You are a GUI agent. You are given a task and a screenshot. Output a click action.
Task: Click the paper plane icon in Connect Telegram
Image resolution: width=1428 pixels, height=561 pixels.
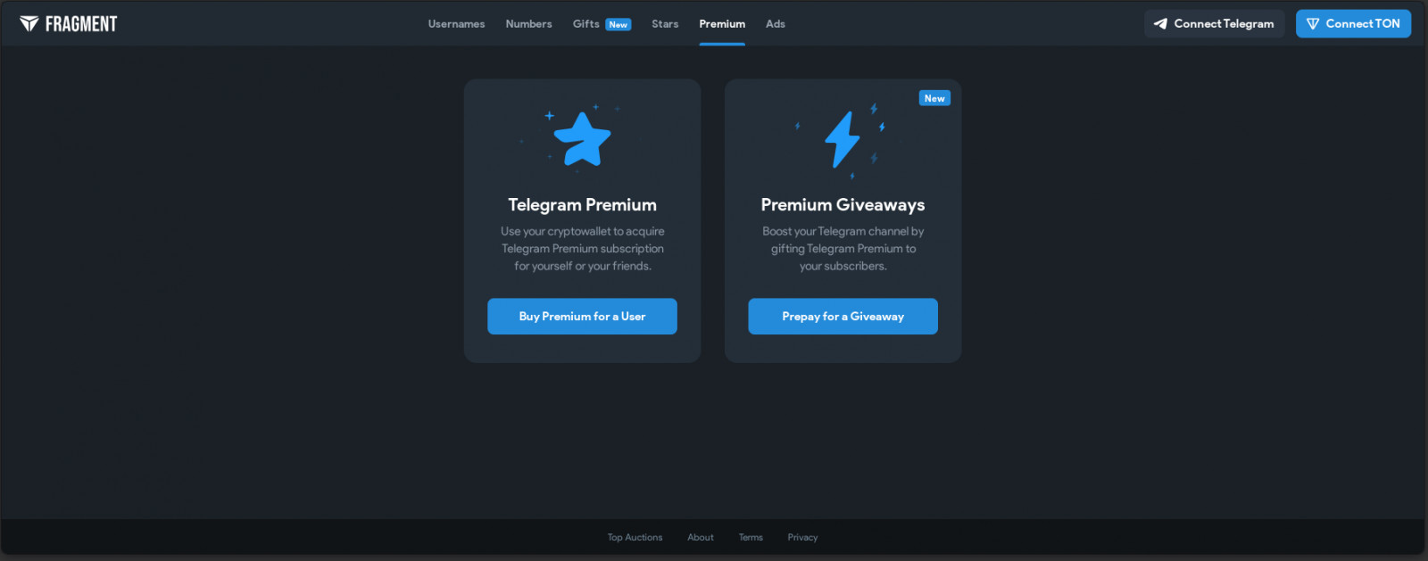[1160, 24]
